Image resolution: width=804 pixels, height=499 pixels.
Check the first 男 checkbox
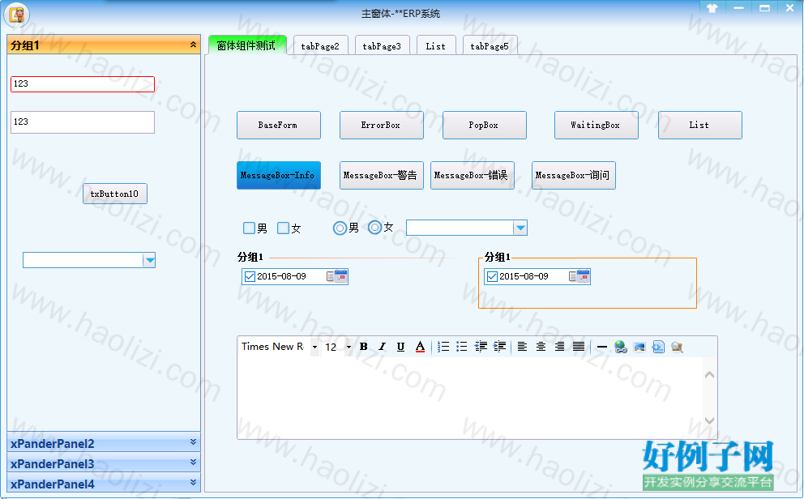pos(249,228)
